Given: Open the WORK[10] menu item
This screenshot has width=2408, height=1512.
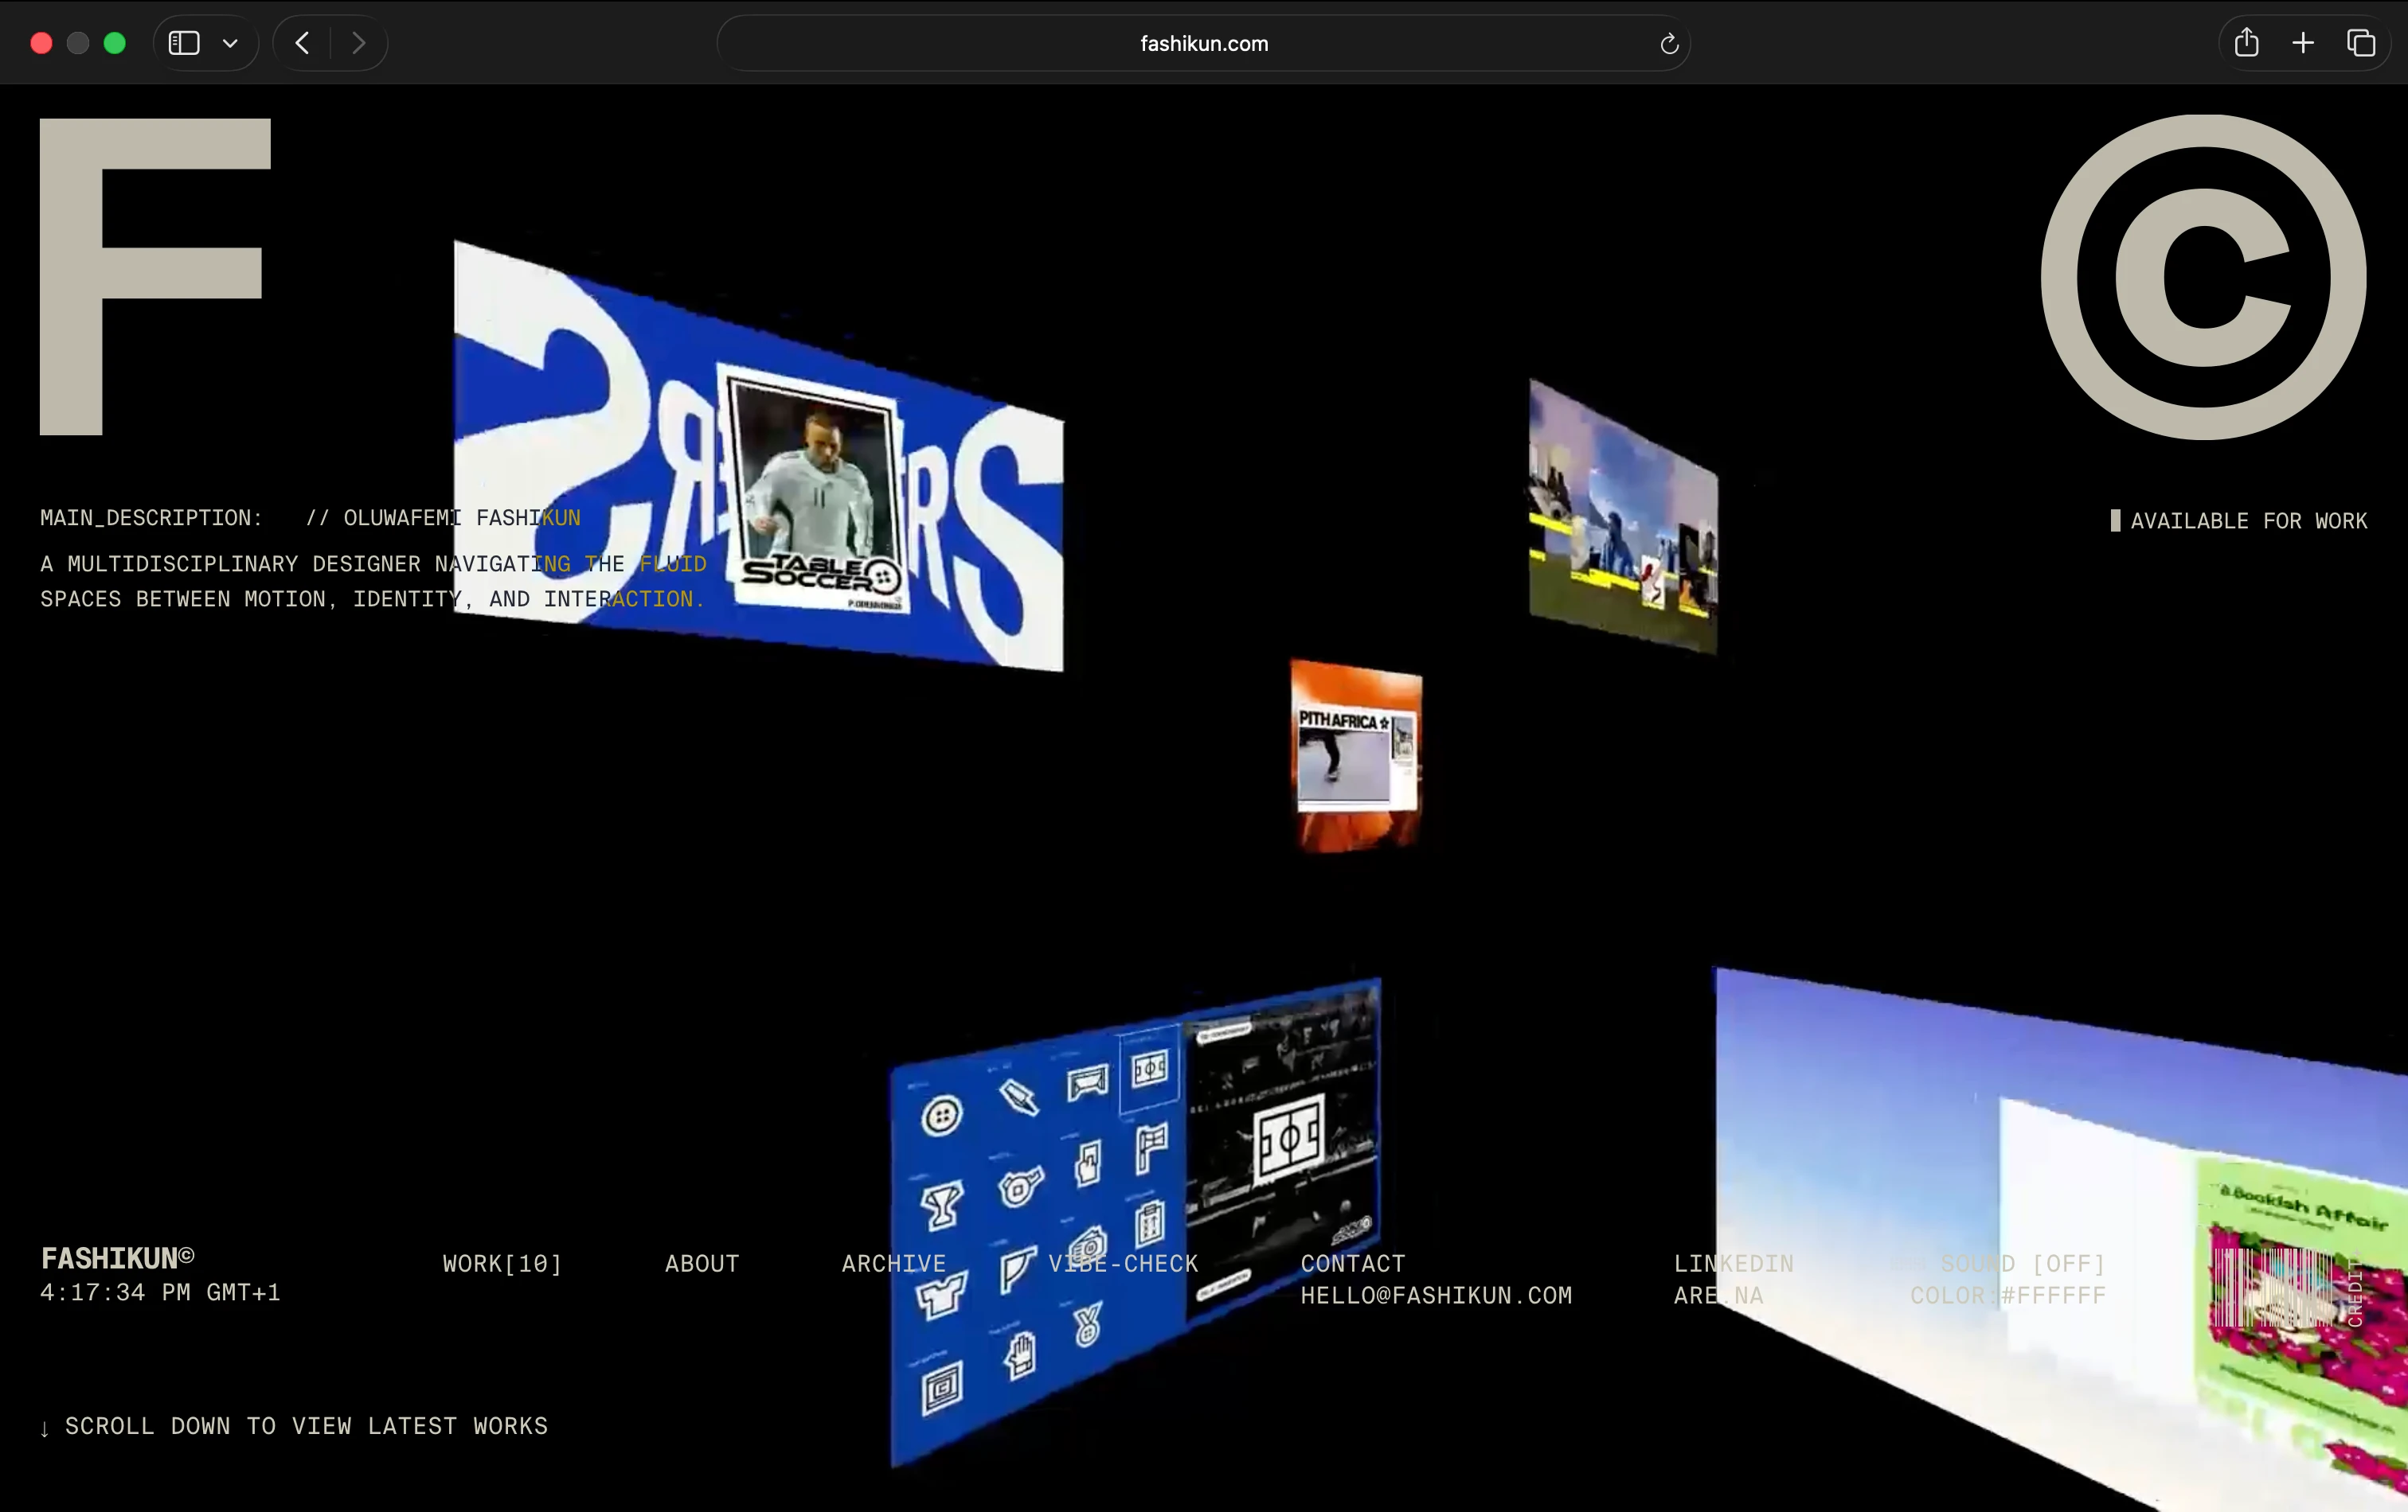Looking at the screenshot, I should (502, 1263).
